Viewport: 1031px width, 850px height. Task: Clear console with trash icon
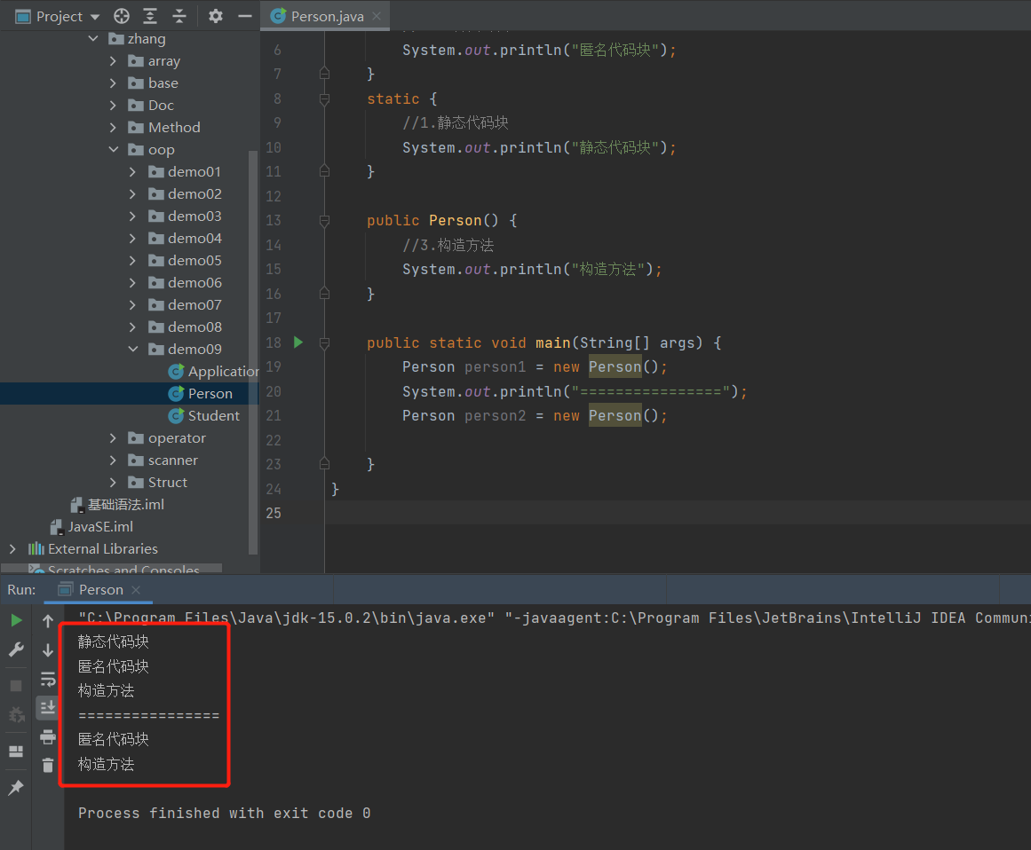click(x=48, y=765)
